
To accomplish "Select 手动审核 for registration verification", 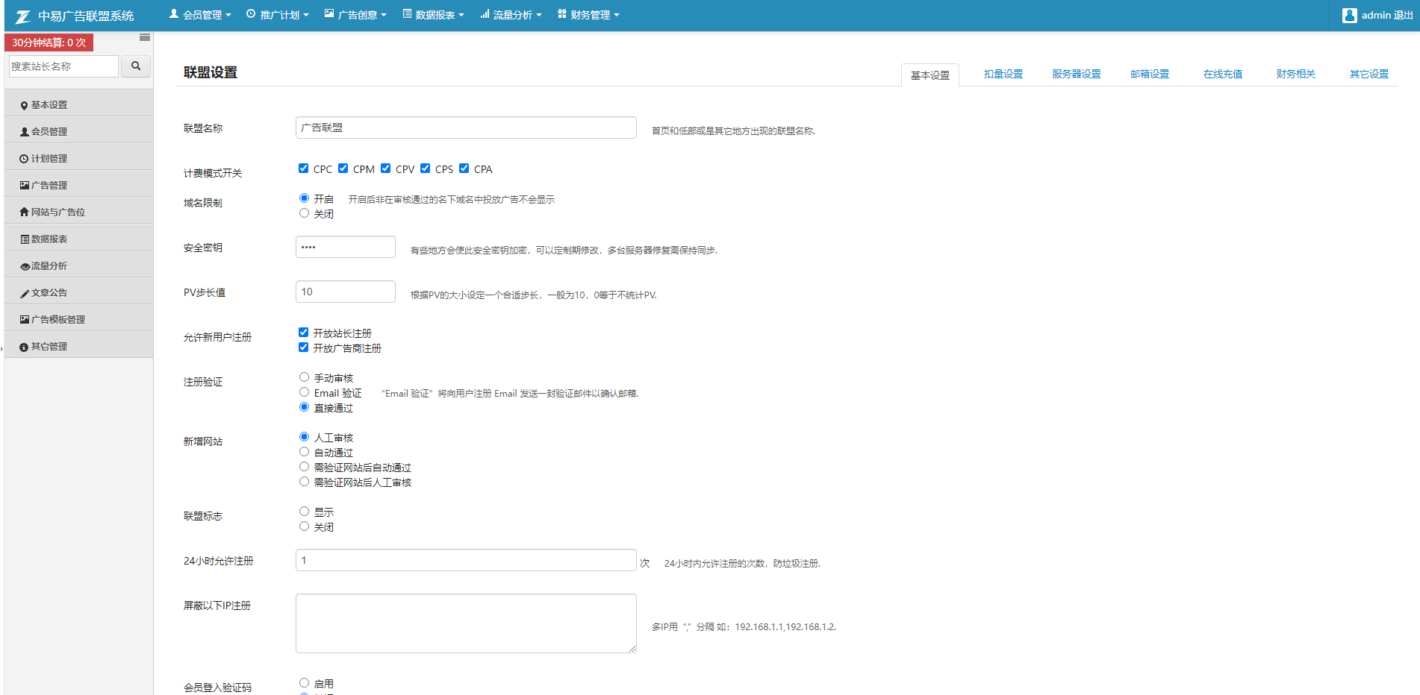I will coord(304,377).
